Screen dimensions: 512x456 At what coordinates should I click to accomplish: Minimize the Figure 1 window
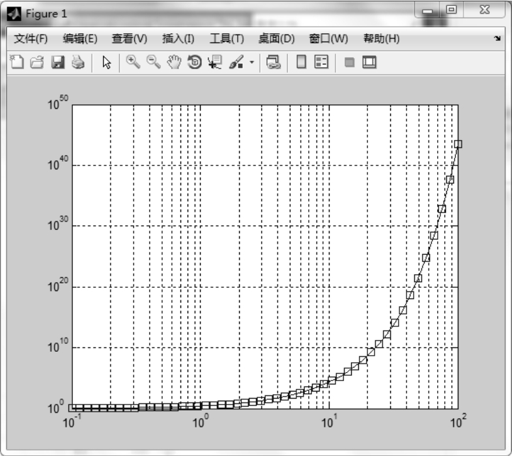427,11
